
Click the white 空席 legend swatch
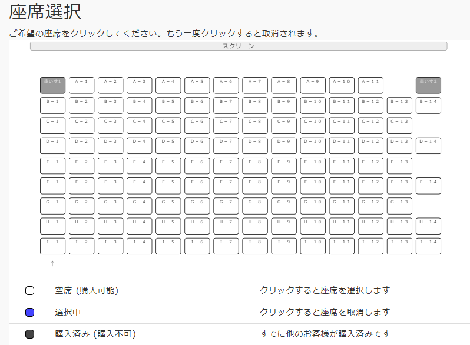coord(30,291)
